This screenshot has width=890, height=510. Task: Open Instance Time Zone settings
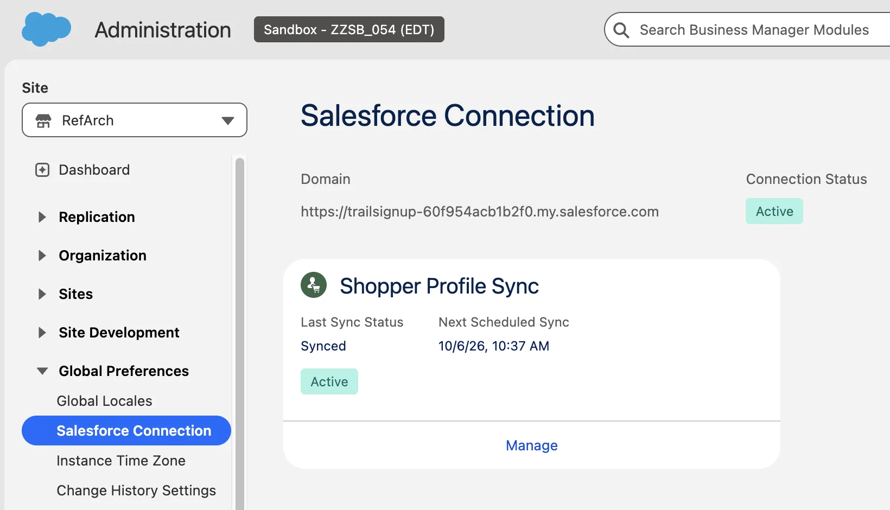[121, 461]
